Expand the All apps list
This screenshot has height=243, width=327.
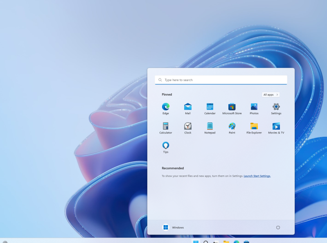tap(271, 94)
